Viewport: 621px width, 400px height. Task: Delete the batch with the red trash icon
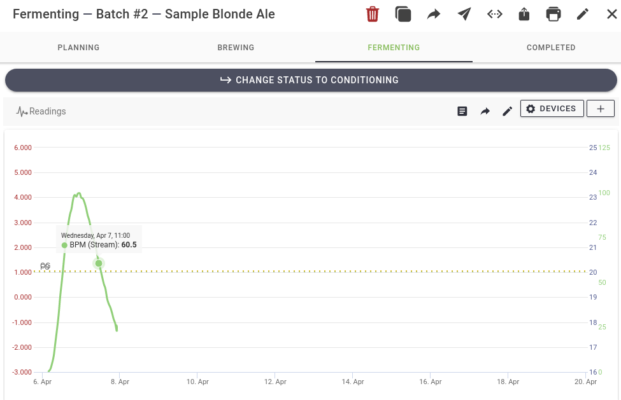point(373,14)
